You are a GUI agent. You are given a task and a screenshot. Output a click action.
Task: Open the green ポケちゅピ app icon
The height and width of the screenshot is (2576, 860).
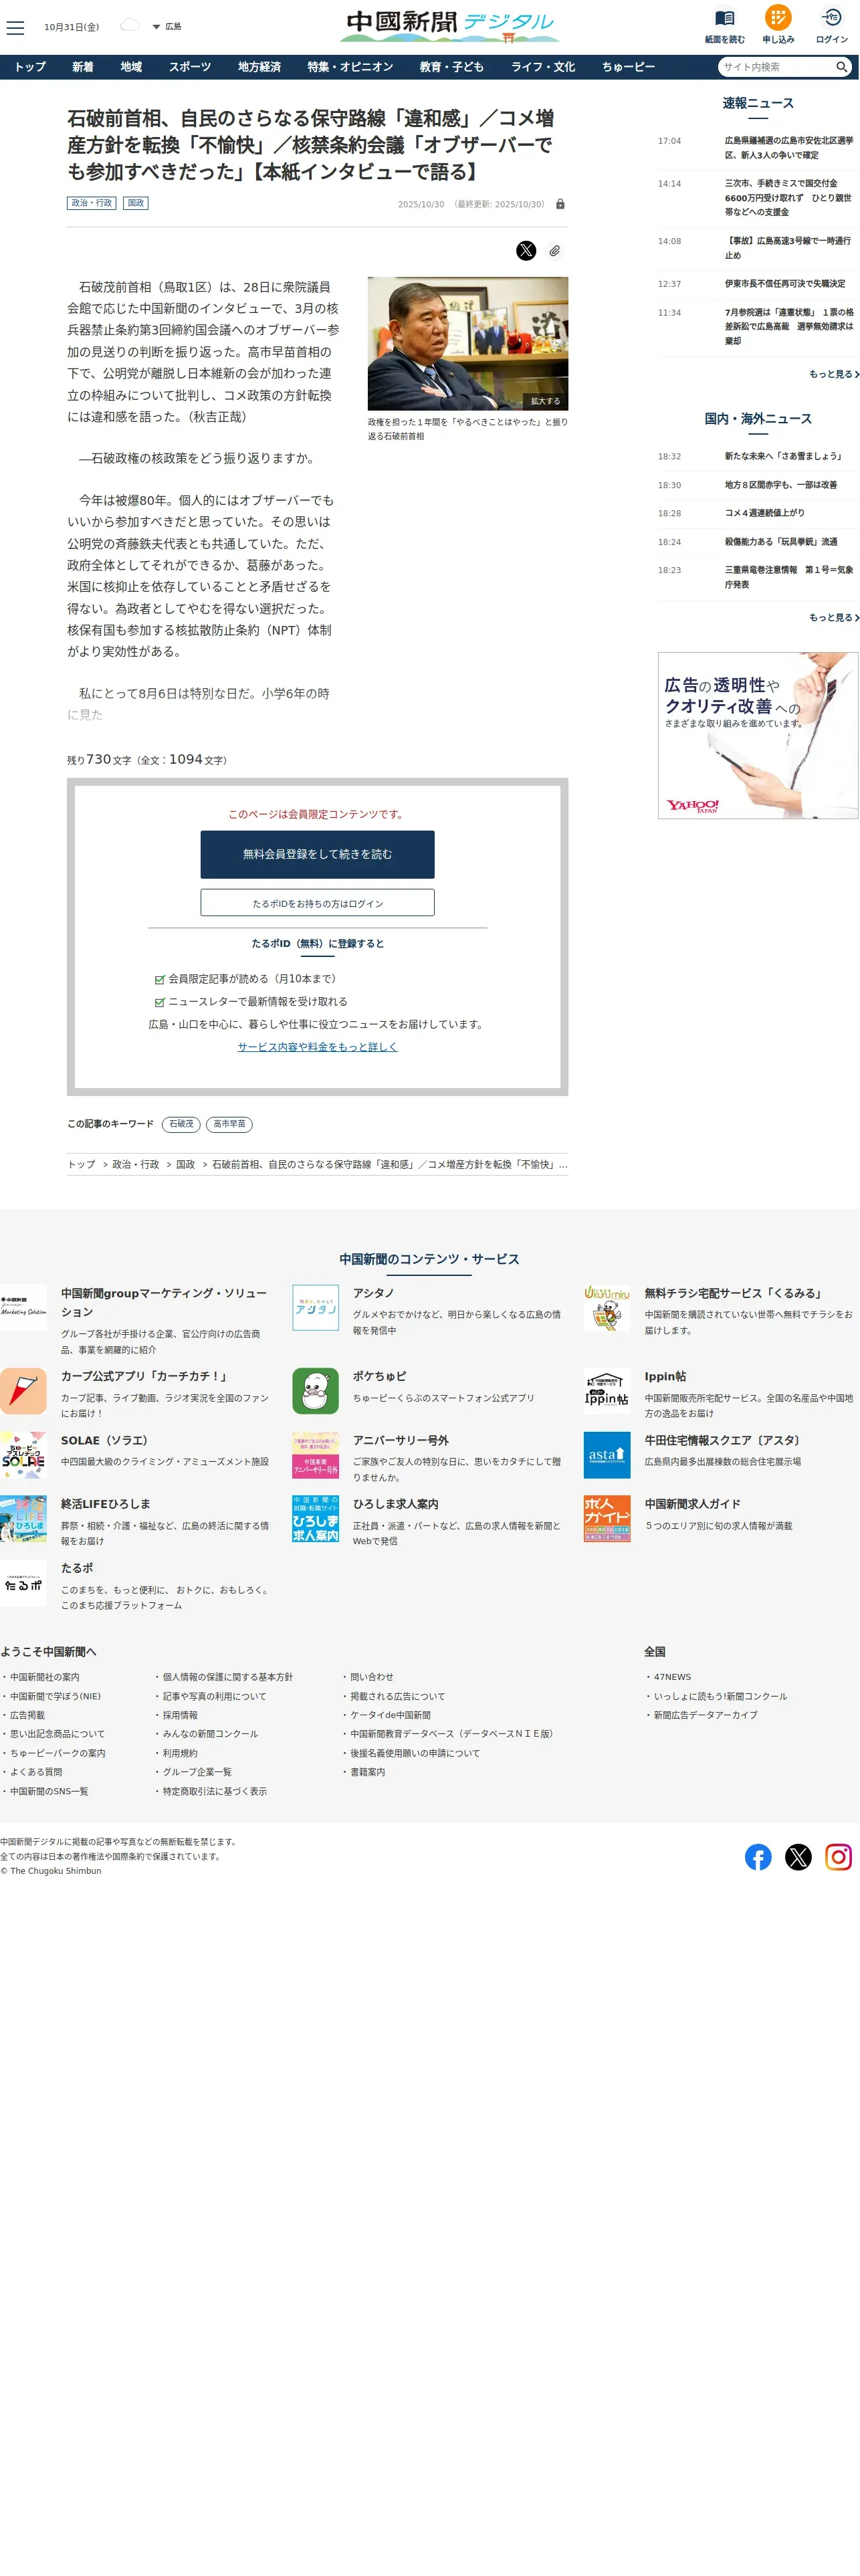coord(315,1392)
